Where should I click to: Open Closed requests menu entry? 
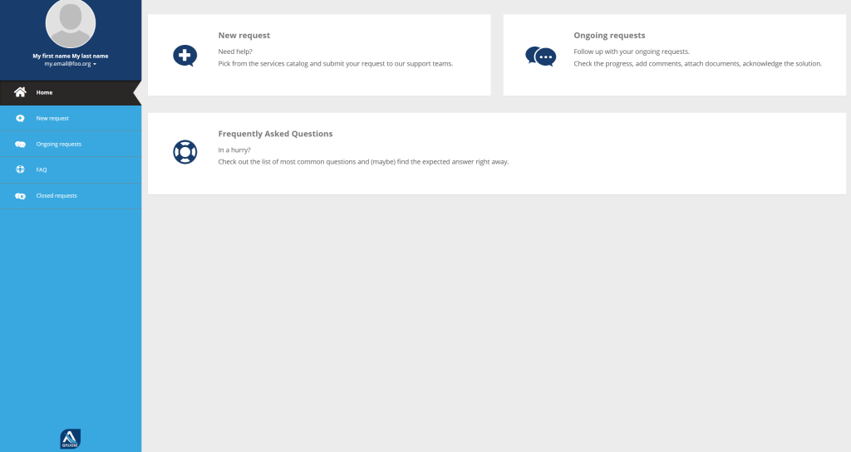(71, 196)
